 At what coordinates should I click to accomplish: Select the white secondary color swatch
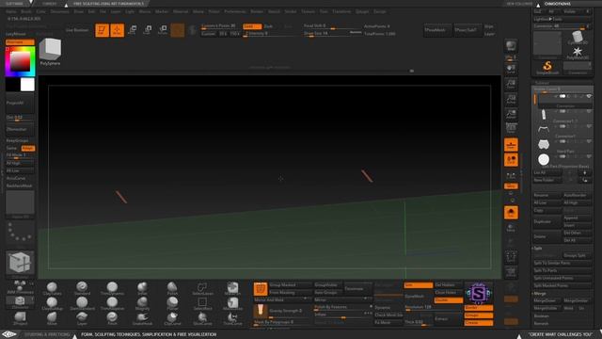[x=27, y=85]
